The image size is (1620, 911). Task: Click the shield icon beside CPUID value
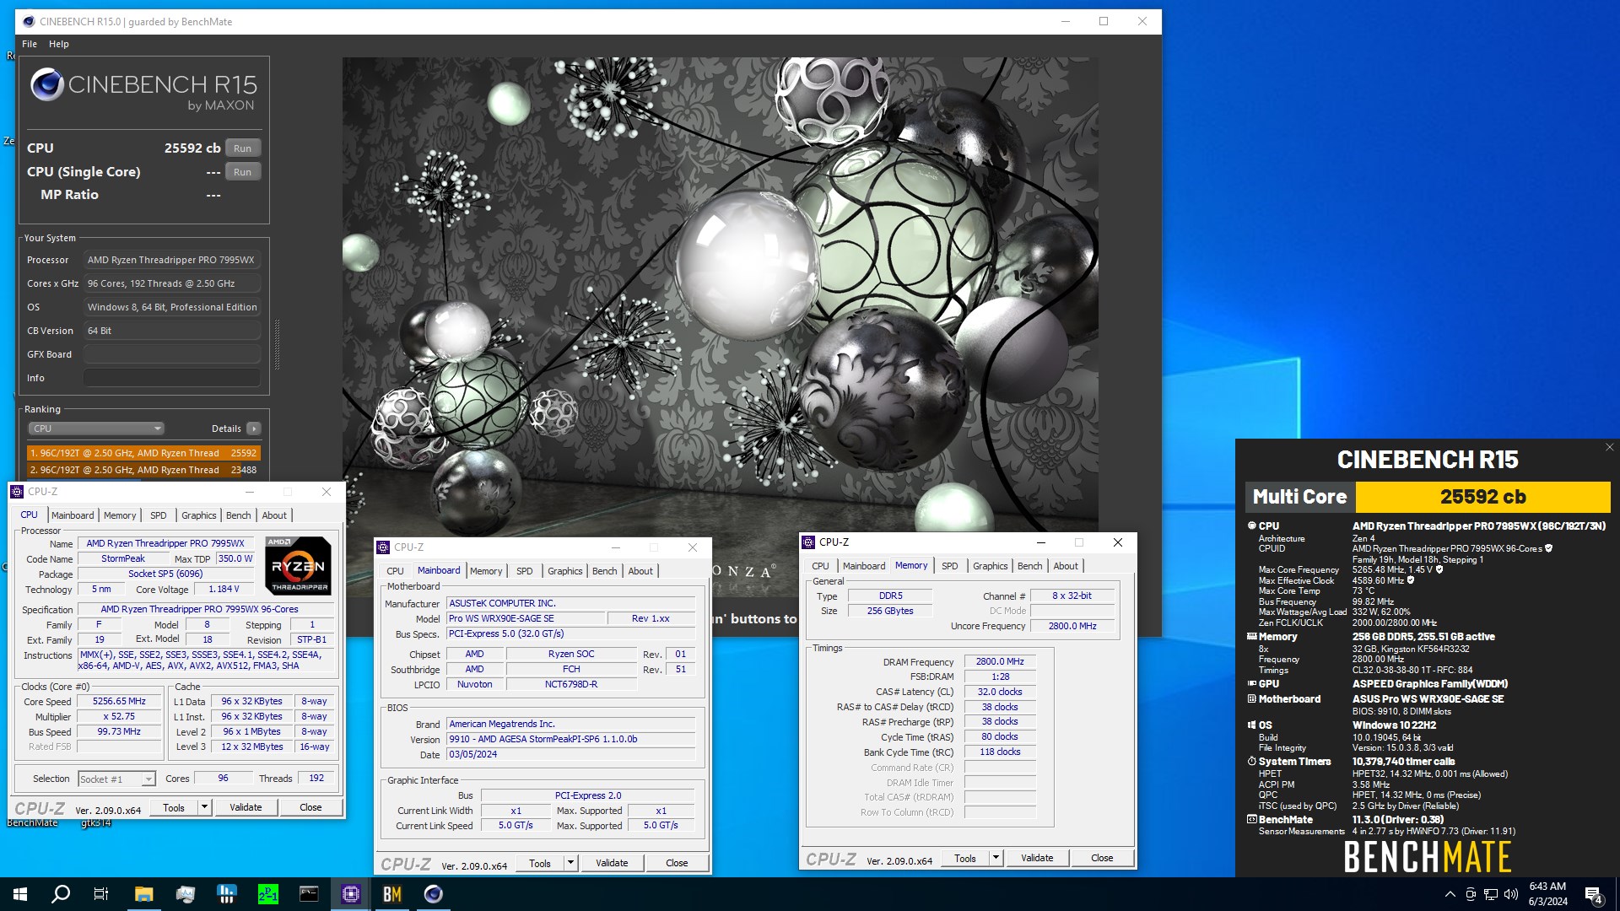click(1548, 548)
